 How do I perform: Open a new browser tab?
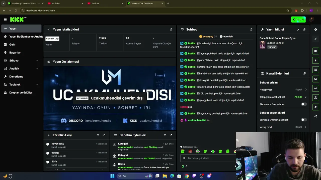click(168, 3)
